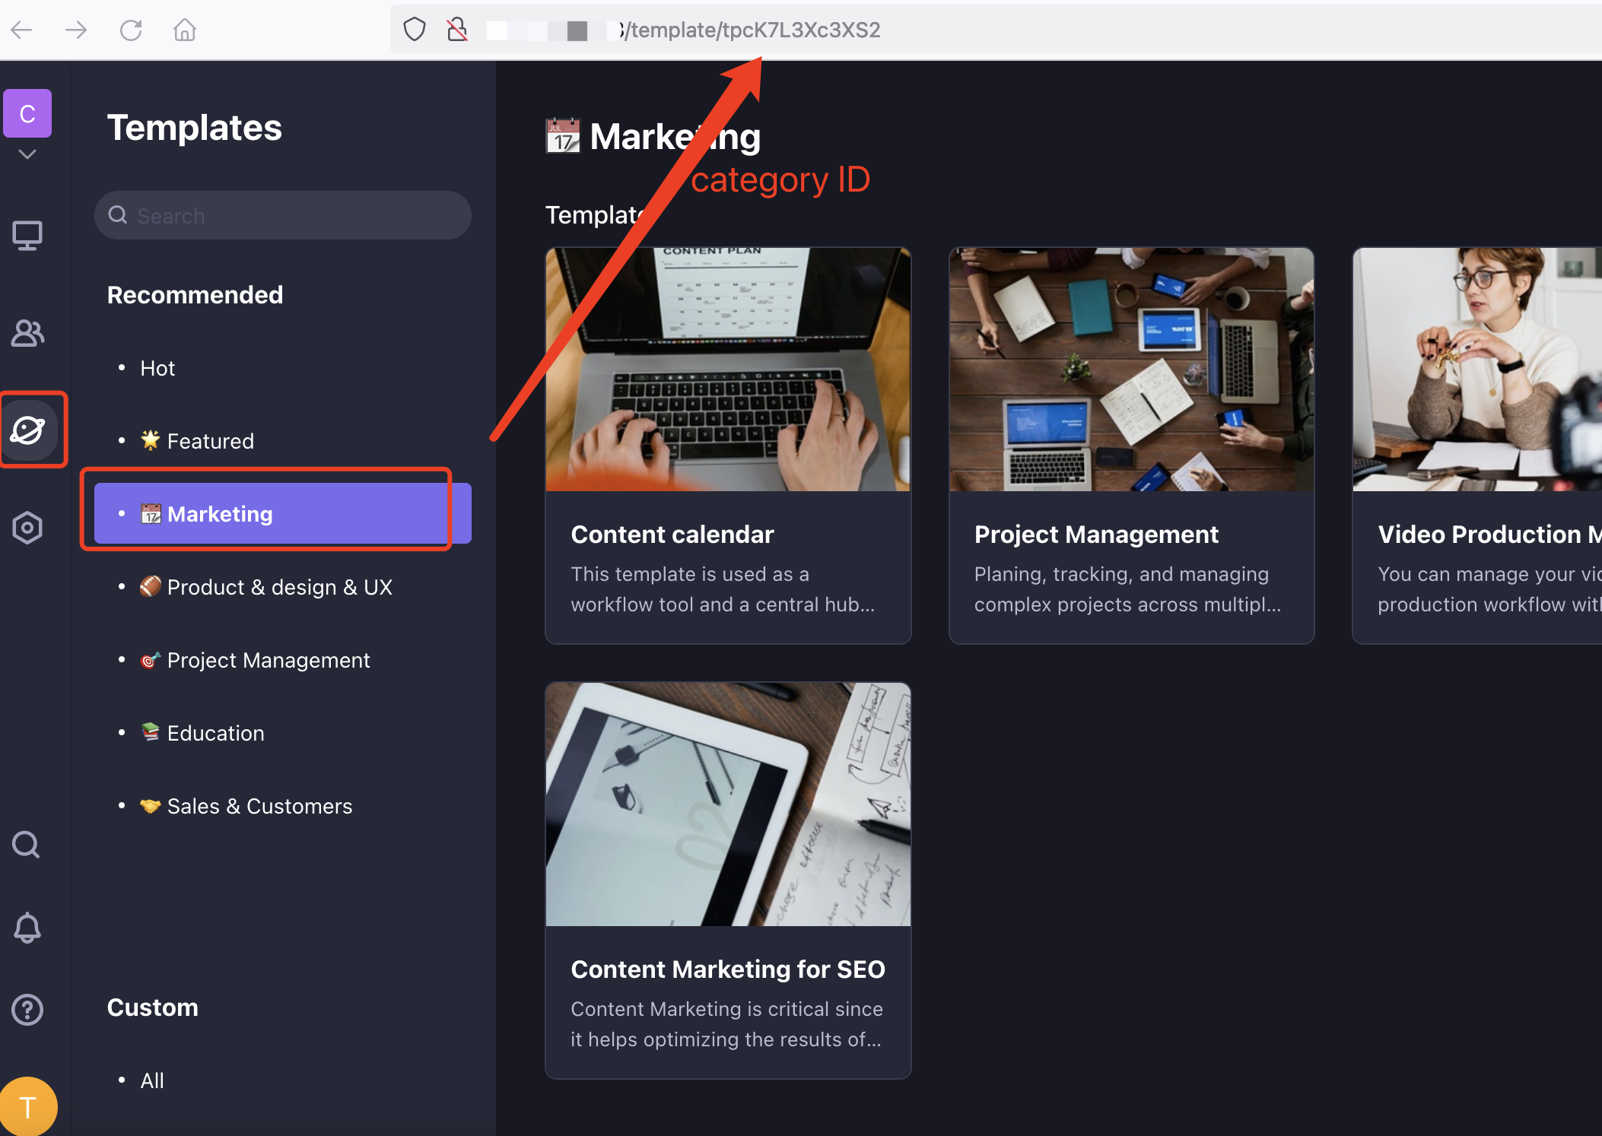Image resolution: width=1602 pixels, height=1136 pixels.
Task: Click the Project Management card title
Action: coord(1096,535)
